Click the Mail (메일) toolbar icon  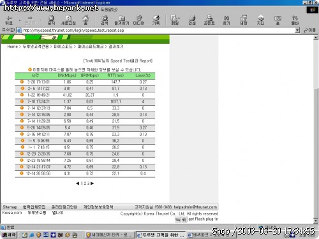click(x=174, y=20)
